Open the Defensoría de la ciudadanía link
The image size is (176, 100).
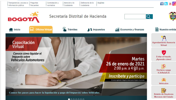tap(87, 4)
